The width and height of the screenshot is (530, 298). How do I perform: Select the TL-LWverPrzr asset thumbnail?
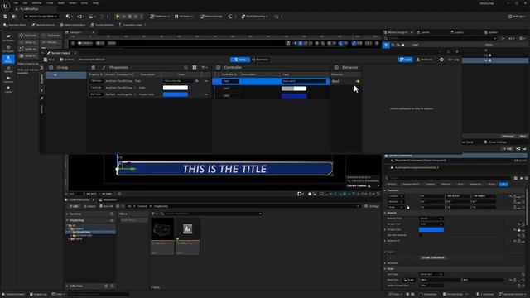click(x=188, y=236)
